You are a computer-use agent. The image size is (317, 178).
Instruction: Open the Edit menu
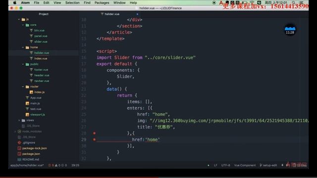(46, 2)
